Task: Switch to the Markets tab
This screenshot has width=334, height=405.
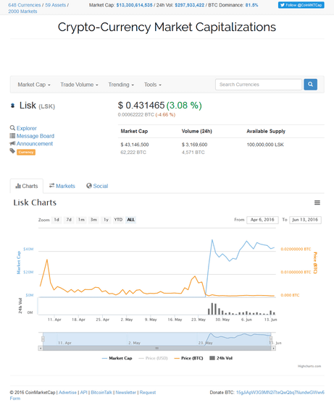Action: [x=62, y=186]
